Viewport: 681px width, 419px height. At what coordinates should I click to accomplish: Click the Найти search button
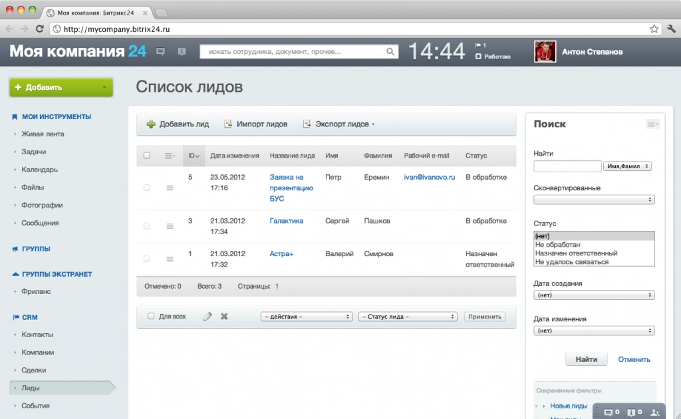click(586, 359)
